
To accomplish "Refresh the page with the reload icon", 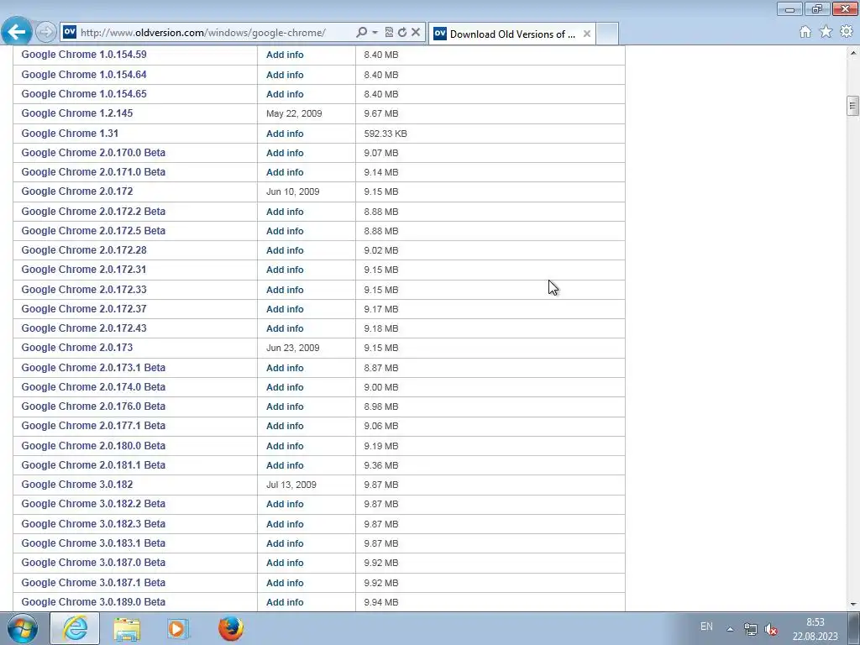I will tap(402, 33).
